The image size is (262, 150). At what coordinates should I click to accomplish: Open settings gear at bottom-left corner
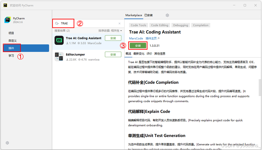tap(7, 143)
